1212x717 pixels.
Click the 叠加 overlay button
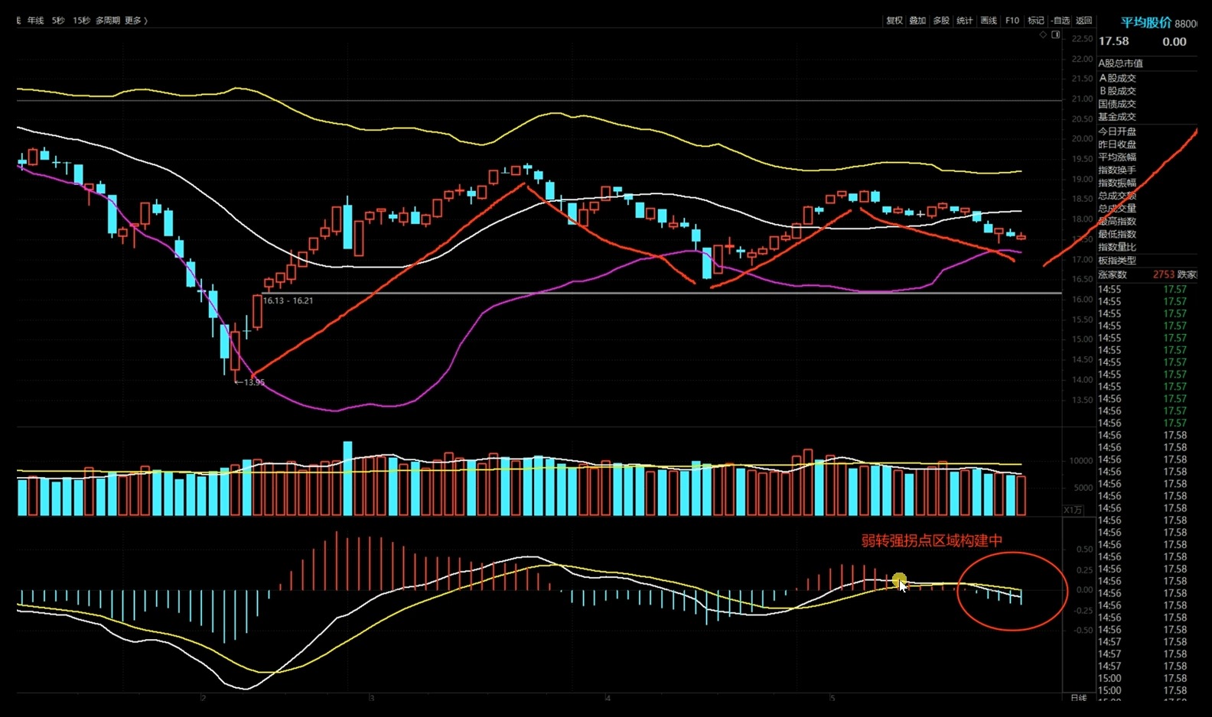pyautogui.click(x=917, y=21)
